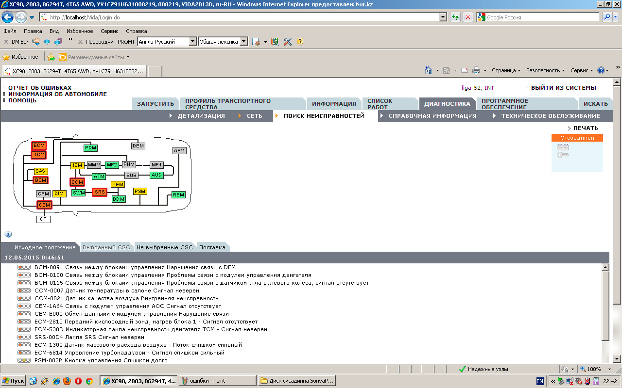Select the CEM module block
This screenshot has height=388, width=622.
coord(44,205)
